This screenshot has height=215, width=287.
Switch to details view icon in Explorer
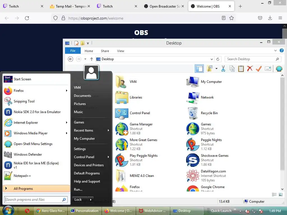point(274,195)
